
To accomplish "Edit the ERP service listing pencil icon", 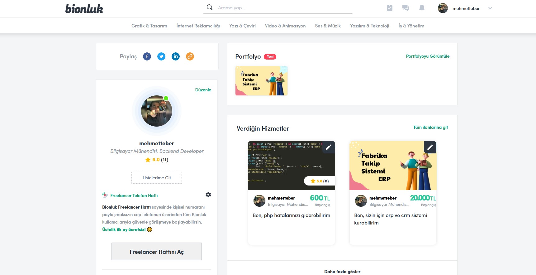I will (430, 147).
